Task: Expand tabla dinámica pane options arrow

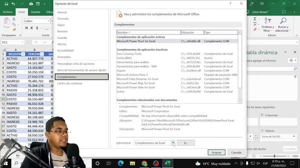Action: (285, 52)
